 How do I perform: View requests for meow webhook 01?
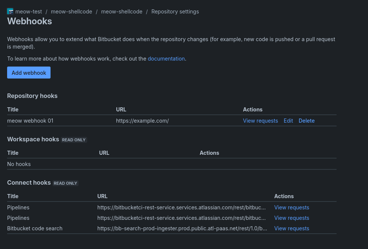(261, 121)
